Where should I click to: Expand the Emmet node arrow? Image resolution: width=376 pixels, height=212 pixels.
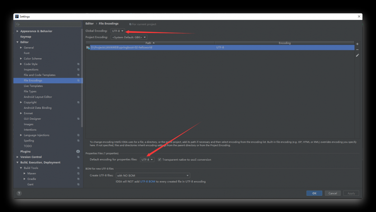[21, 113]
